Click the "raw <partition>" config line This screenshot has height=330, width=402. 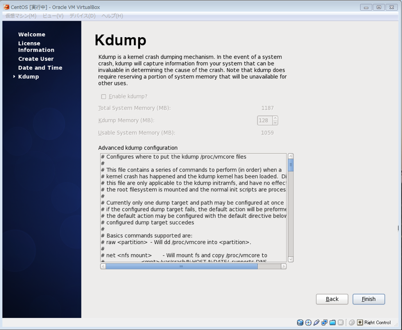[x=176, y=242]
